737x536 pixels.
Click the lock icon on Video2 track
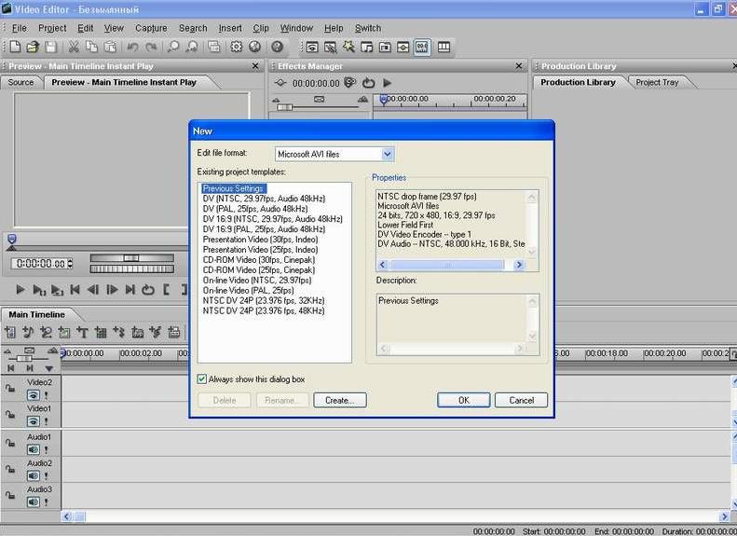(x=10, y=388)
